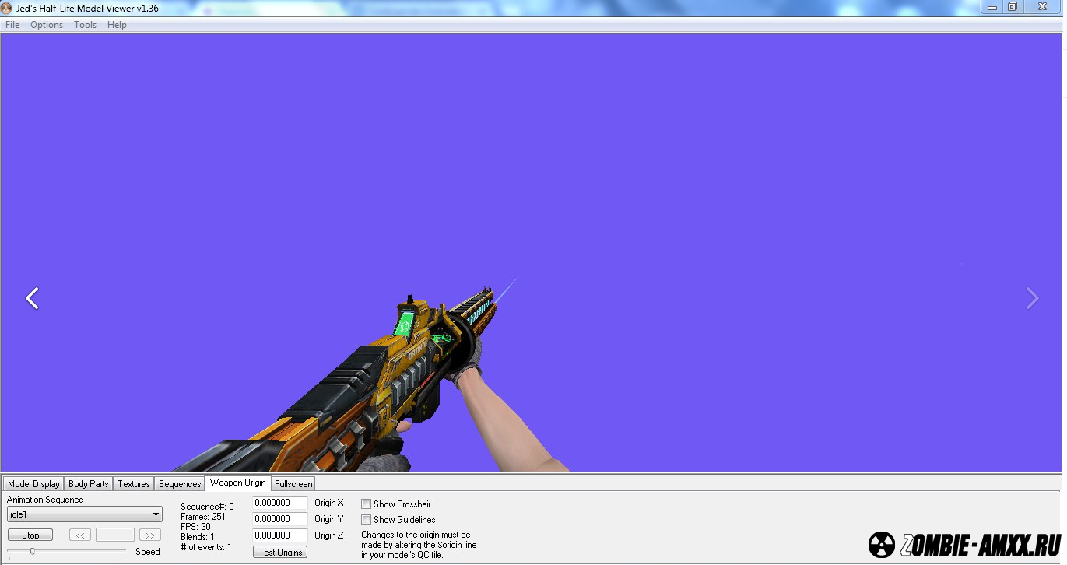
Task: Click the 'FPS: 30' info text
Action: coord(195,527)
